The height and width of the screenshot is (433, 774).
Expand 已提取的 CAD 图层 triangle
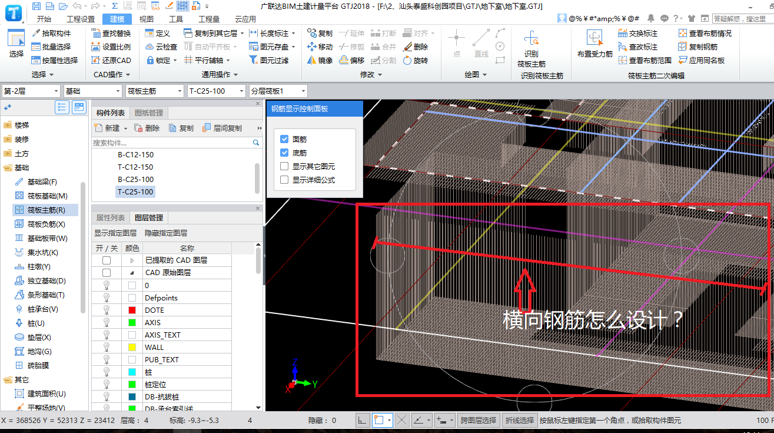(x=132, y=260)
